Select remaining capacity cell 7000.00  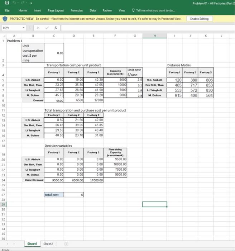[x=115, y=170]
